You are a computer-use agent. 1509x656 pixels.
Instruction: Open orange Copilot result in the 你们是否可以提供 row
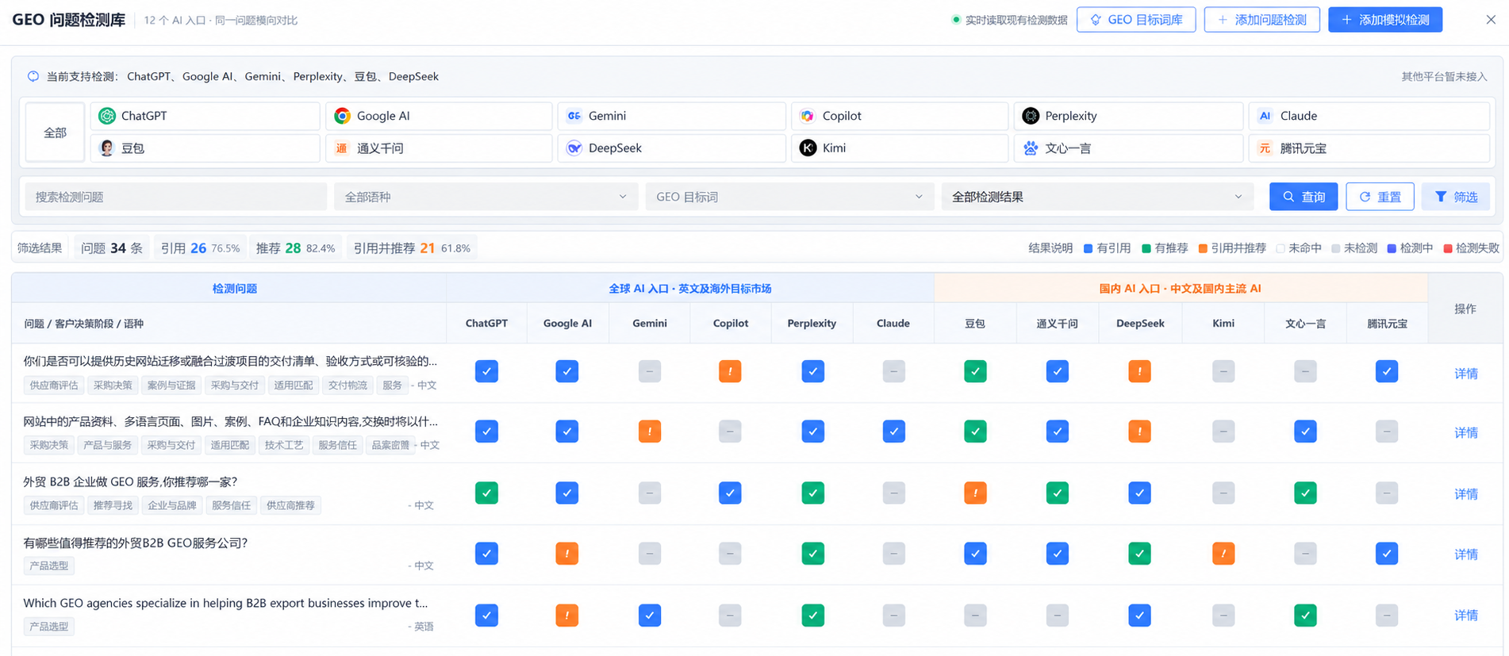tap(730, 371)
